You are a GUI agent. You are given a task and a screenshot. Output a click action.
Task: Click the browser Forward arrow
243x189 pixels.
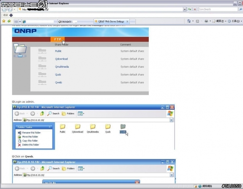tap(10, 9)
